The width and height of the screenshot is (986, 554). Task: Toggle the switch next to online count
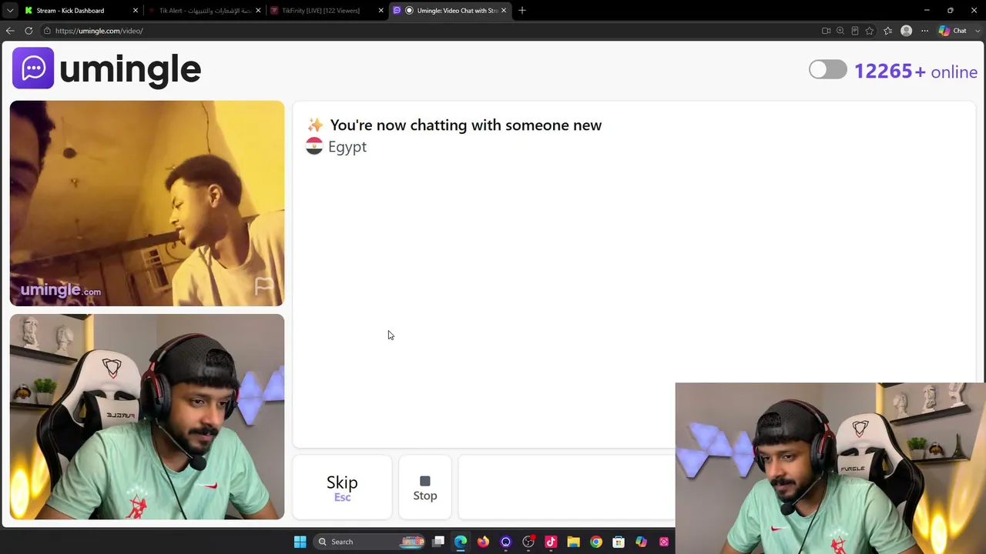pos(828,70)
